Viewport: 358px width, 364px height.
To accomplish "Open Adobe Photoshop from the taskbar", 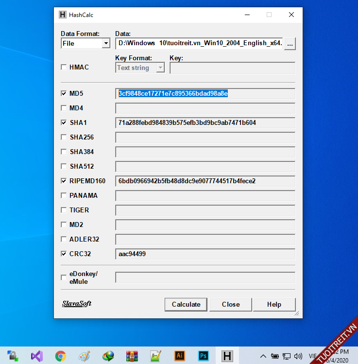I will [x=204, y=356].
